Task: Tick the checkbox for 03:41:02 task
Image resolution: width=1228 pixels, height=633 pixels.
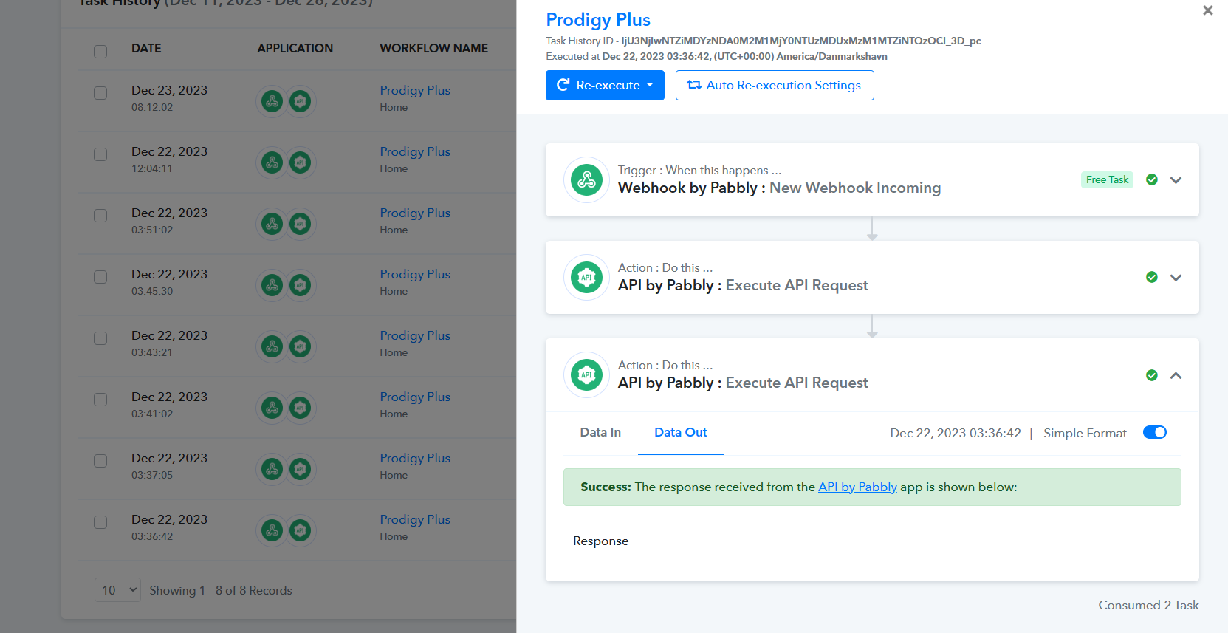Action: (100, 400)
